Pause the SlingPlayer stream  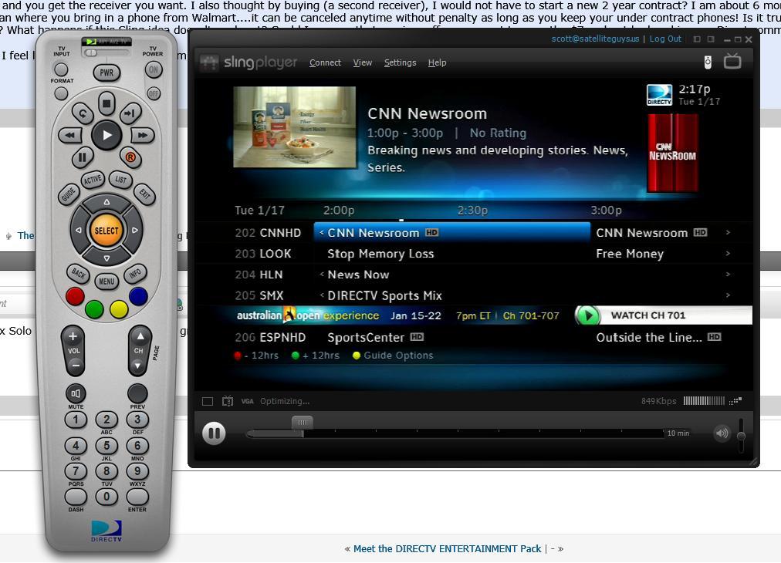tap(215, 433)
